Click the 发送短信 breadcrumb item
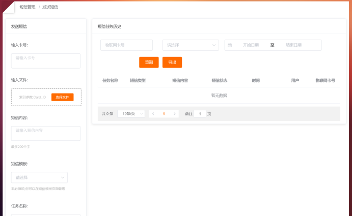Image resolution: width=352 pixels, height=216 pixels. point(50,7)
